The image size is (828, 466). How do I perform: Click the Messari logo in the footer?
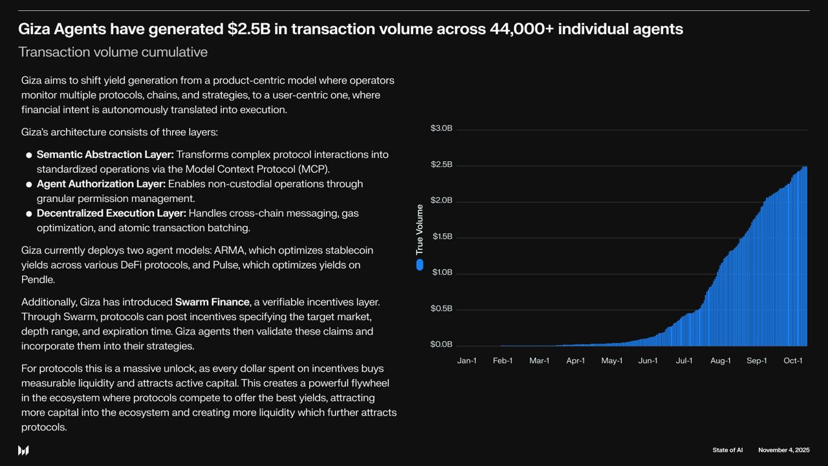pyautogui.click(x=23, y=450)
